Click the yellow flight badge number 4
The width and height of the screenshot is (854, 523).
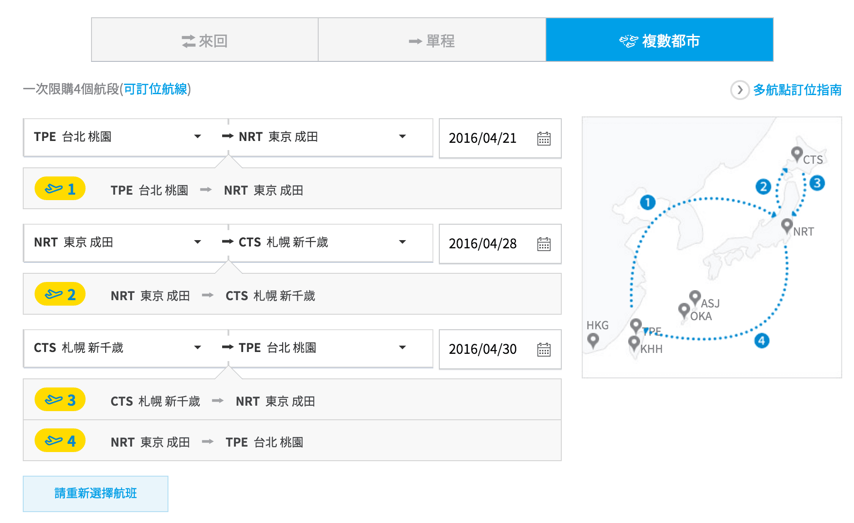tap(60, 441)
